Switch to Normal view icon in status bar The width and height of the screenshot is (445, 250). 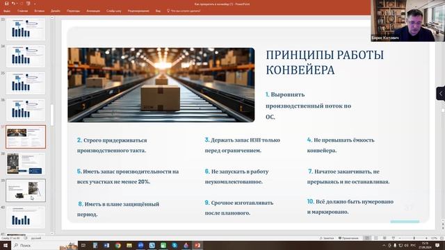point(367,238)
